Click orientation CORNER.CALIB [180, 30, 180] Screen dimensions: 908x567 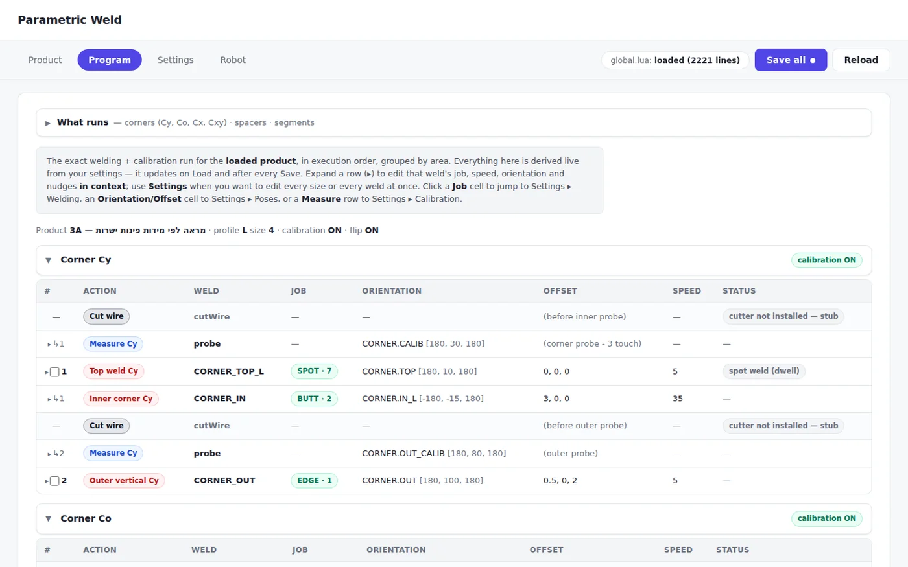pyautogui.click(x=423, y=344)
